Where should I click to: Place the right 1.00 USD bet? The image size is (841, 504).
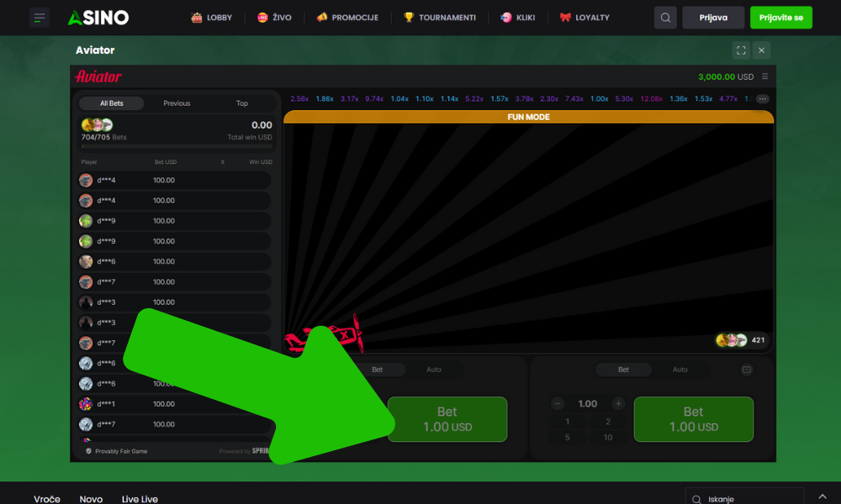pyautogui.click(x=694, y=419)
